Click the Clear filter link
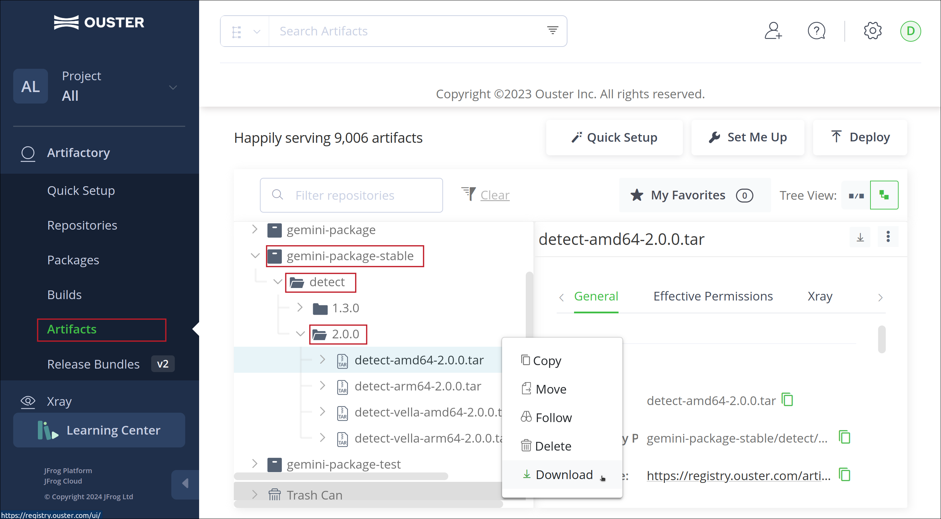Viewport: 941px width, 519px height. (494, 195)
